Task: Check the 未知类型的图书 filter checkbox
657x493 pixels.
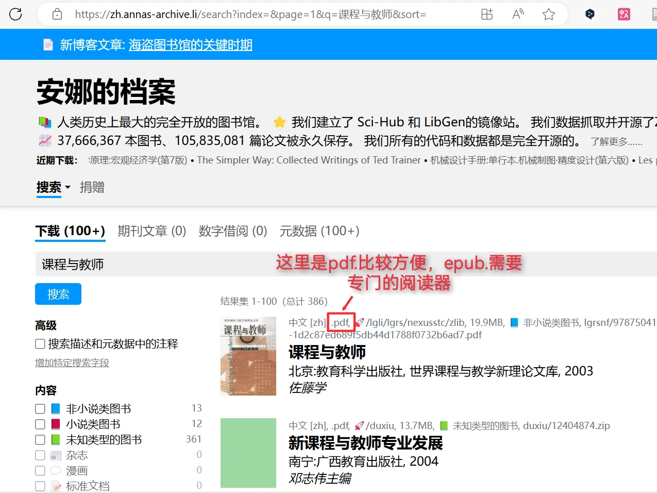Action: 40,440
